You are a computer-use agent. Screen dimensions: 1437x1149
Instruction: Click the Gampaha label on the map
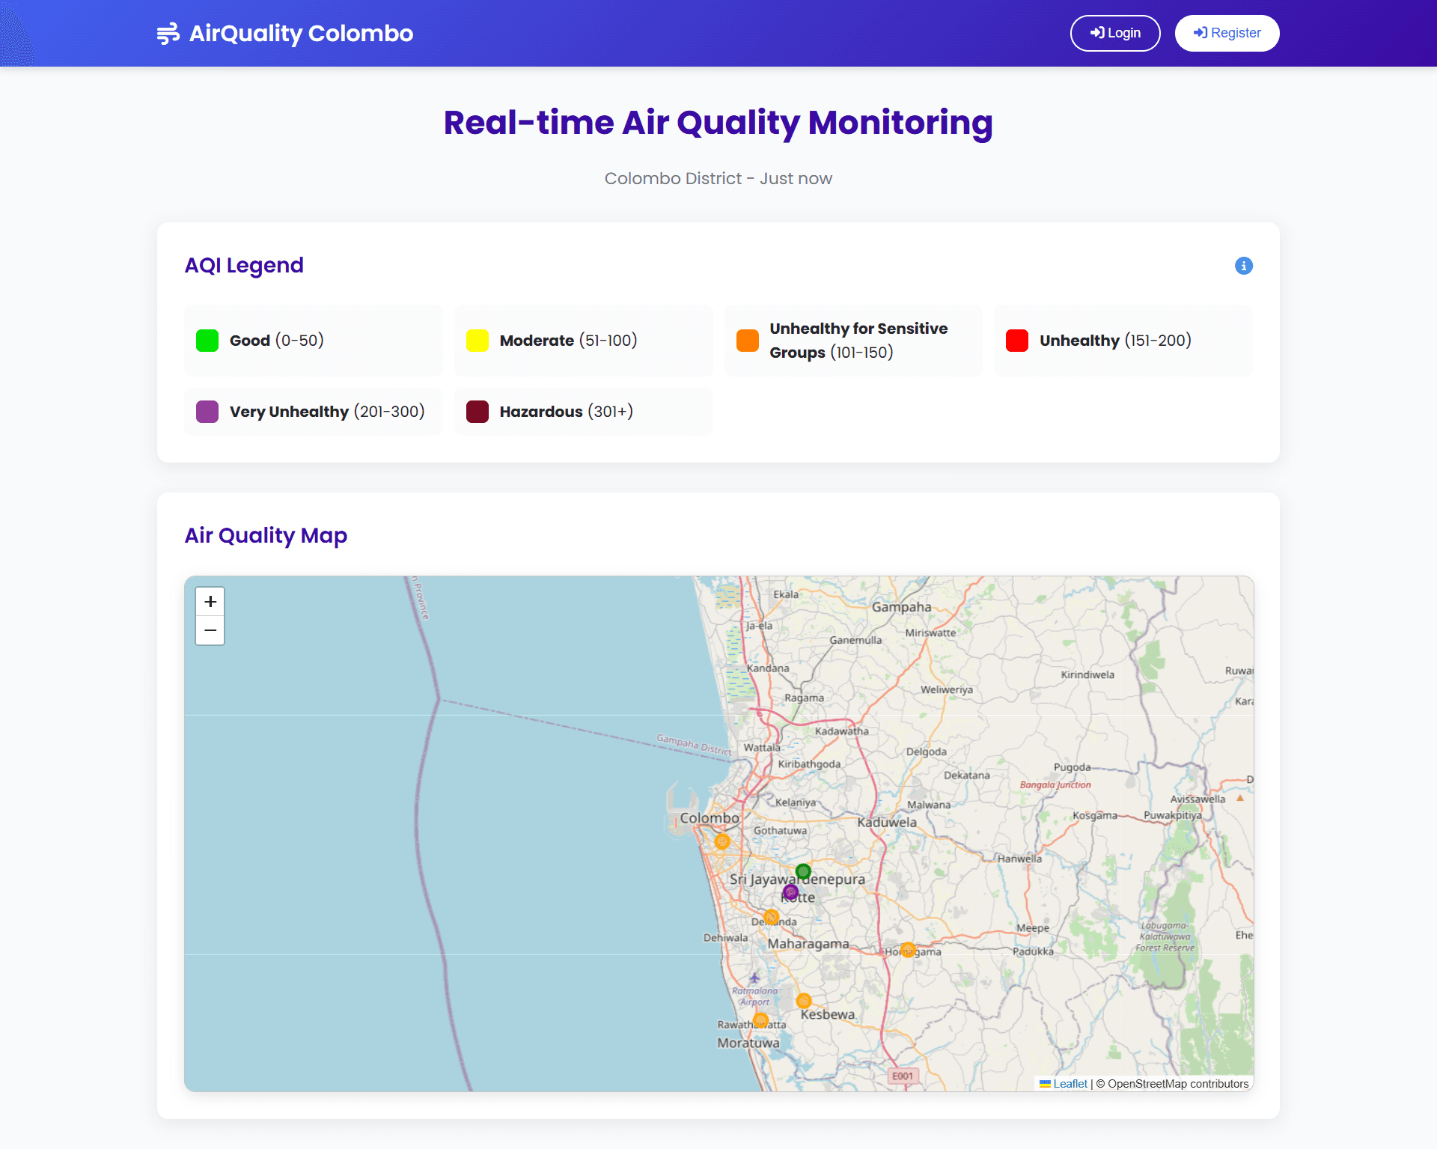(901, 607)
